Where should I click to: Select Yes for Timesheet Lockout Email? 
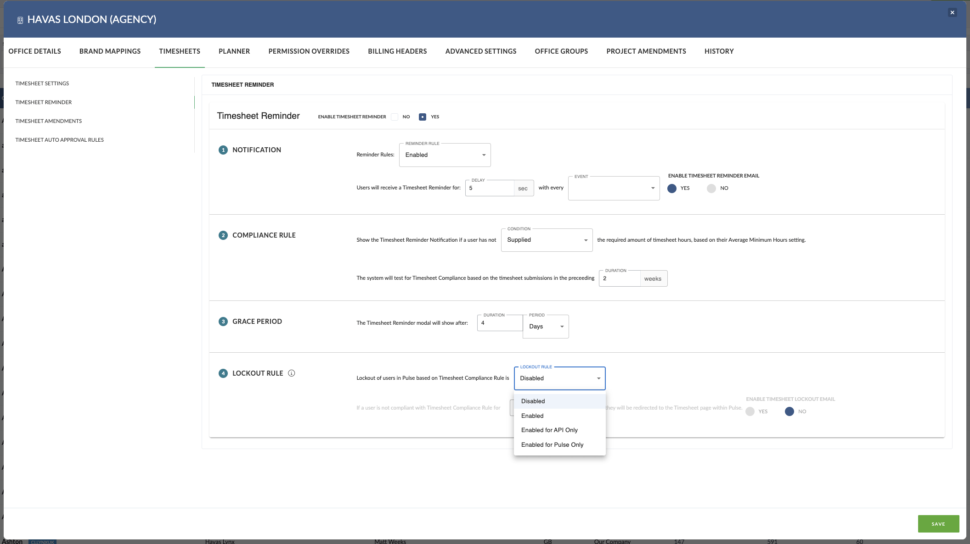pos(750,411)
